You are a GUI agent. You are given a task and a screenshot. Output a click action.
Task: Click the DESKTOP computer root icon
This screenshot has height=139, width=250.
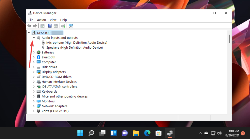pyautogui.click(x=34, y=33)
